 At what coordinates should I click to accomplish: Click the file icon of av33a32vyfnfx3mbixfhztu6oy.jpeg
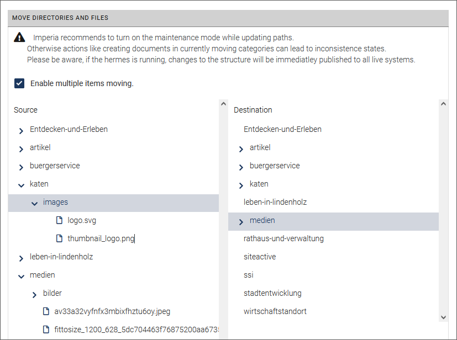click(46, 311)
